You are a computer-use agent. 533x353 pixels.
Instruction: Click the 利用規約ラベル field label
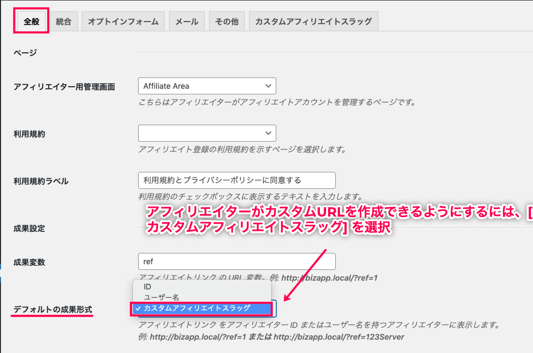point(41,182)
